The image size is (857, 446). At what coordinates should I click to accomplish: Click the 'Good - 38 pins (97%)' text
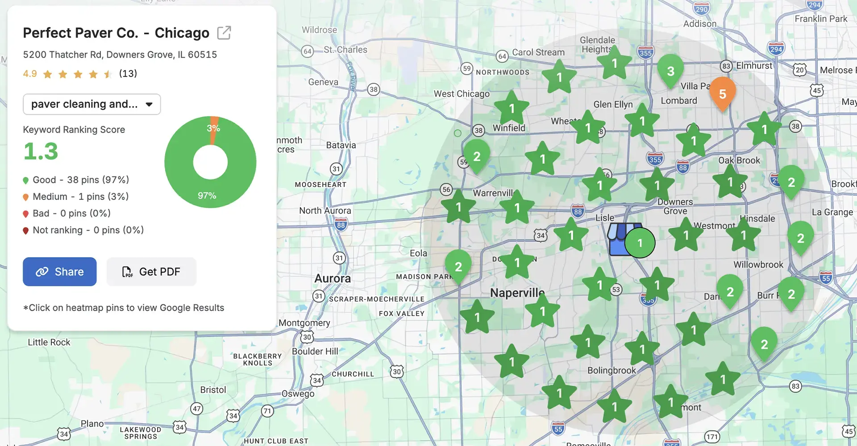tap(81, 180)
